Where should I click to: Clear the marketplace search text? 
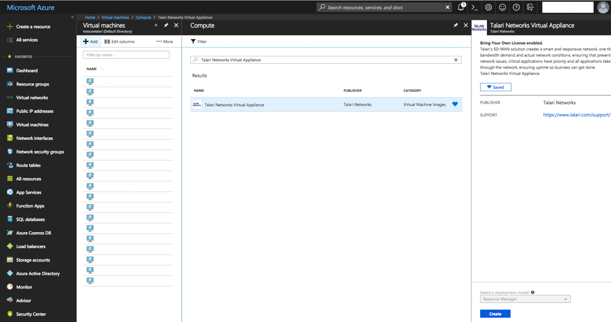(456, 60)
